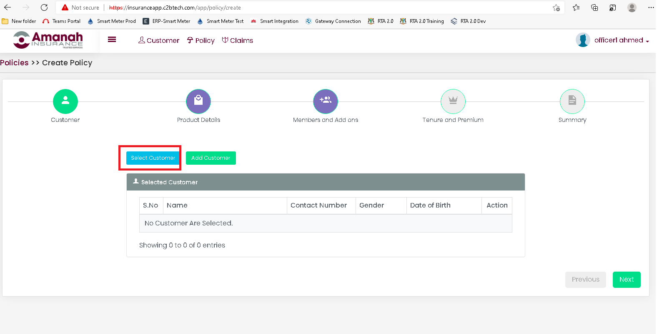Open the Smart Meter Prod bookmark
Screen dimensions: 662x334
(112, 21)
